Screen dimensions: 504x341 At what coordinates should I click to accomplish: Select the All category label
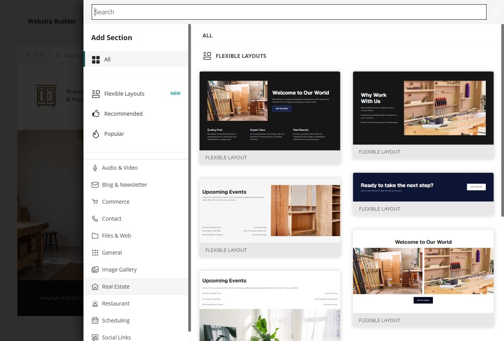[107, 59]
